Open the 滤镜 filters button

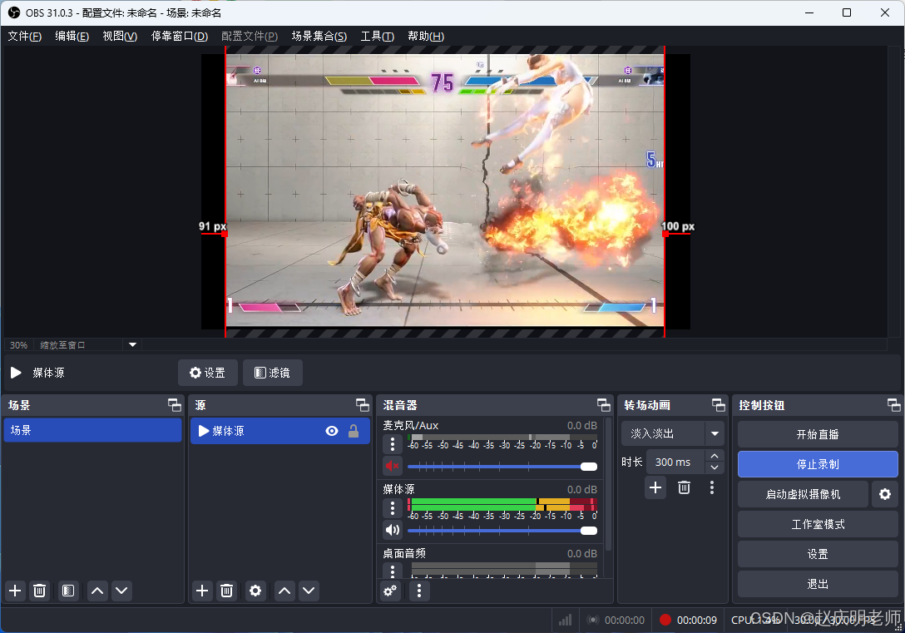coord(273,373)
